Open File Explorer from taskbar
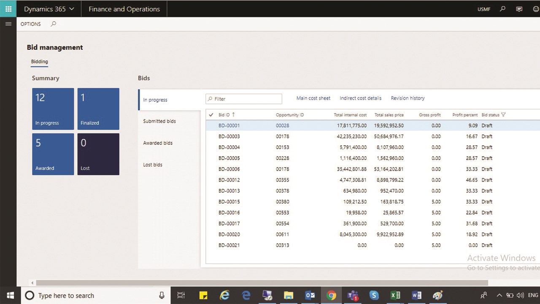The image size is (540, 304). [288, 296]
